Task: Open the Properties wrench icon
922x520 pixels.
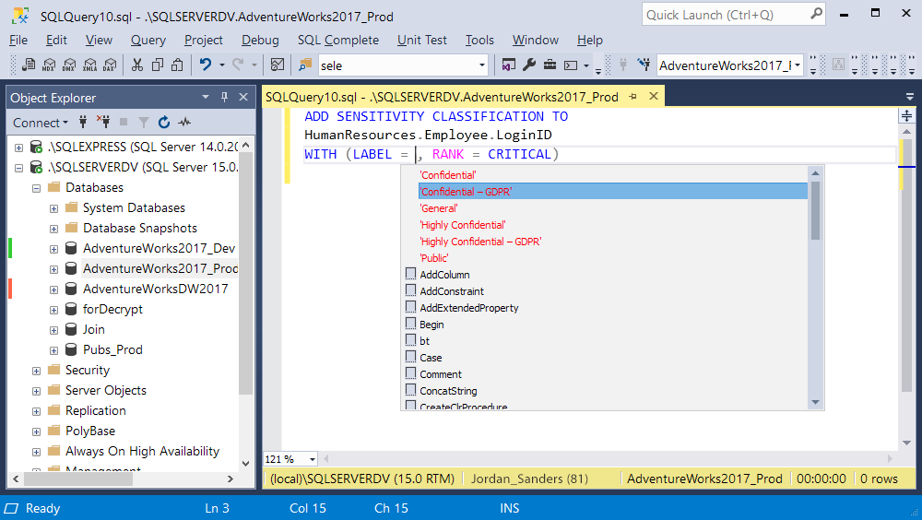Action: 529,65
